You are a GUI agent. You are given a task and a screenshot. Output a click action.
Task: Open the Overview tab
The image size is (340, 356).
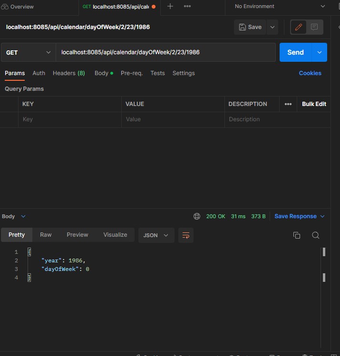click(x=17, y=7)
